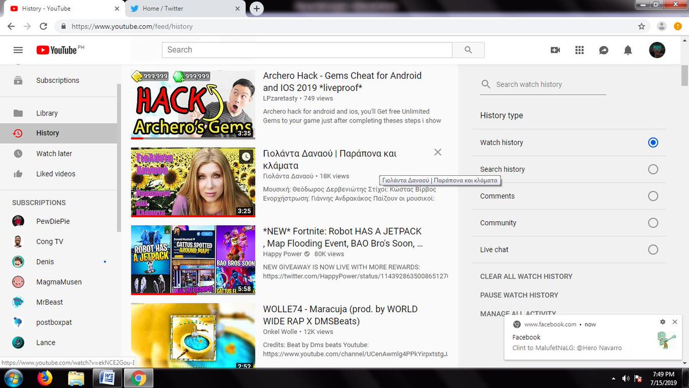Image resolution: width=689 pixels, height=388 pixels.
Task: Open Firefox from the taskbar
Action: click(x=45, y=378)
